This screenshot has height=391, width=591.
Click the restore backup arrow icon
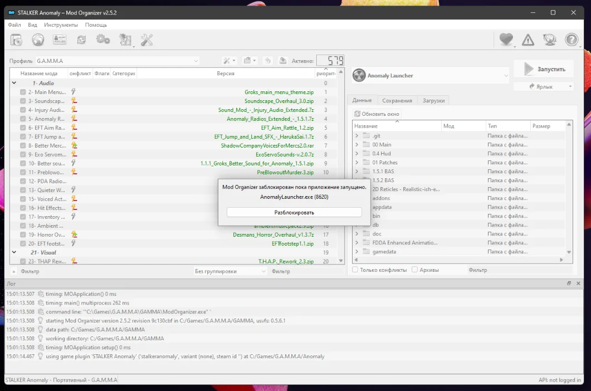267,61
